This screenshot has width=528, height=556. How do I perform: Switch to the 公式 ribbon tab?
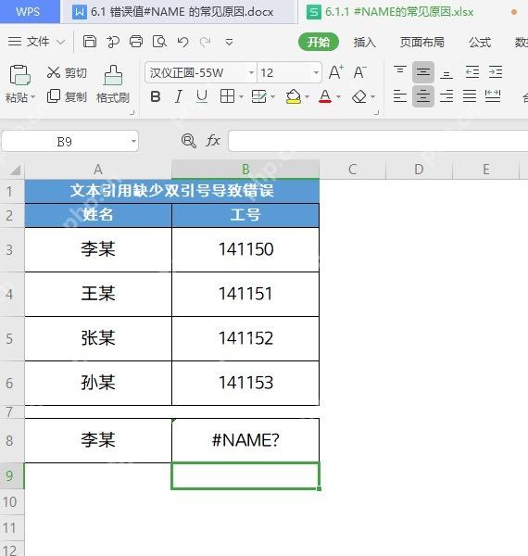pos(480,43)
